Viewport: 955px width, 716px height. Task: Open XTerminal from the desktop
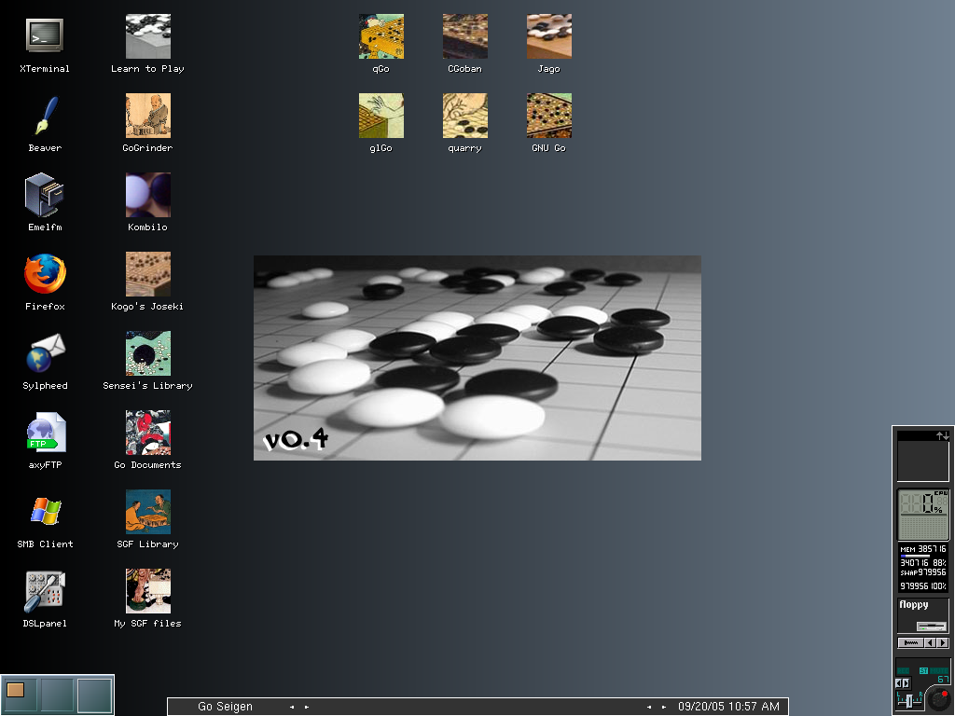pyautogui.click(x=44, y=35)
